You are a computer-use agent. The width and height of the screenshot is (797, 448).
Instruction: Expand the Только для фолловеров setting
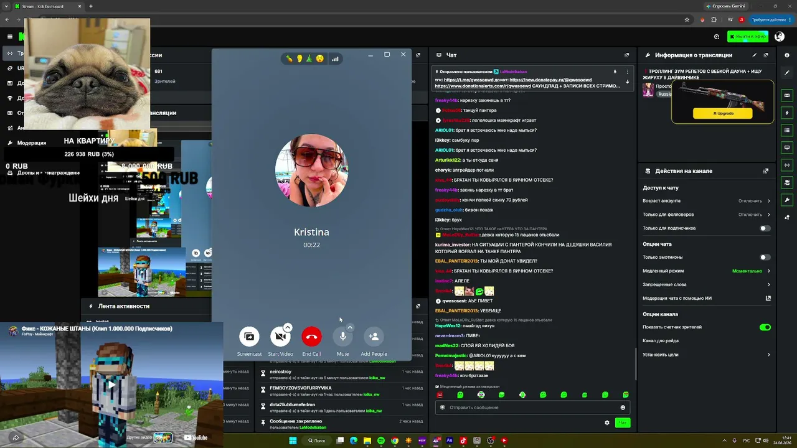tap(707, 215)
